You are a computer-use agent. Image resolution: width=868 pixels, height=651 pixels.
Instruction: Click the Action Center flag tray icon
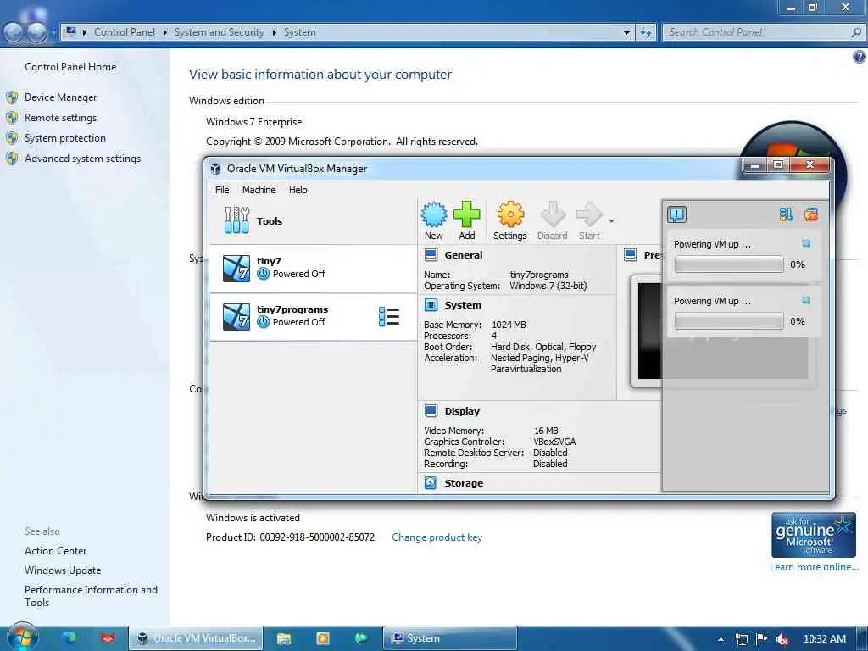click(762, 639)
